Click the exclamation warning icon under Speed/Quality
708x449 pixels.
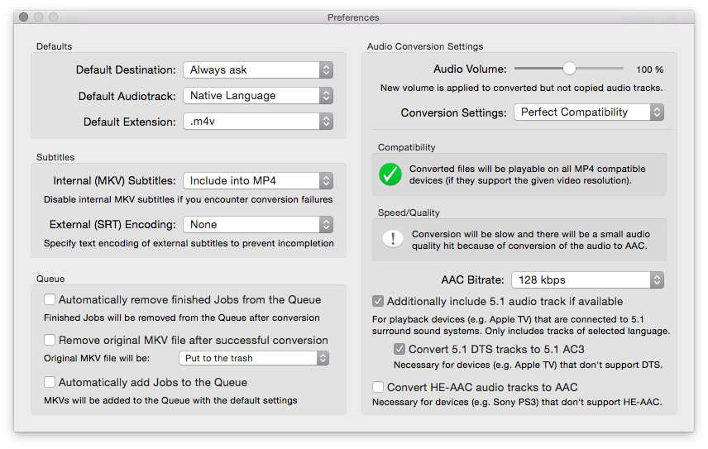coord(393,239)
